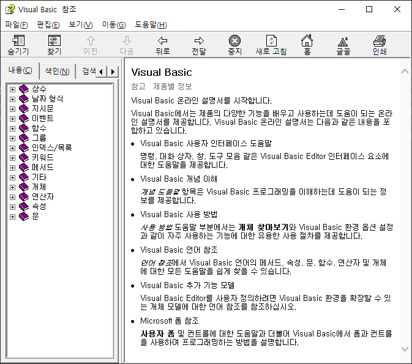412x364 pixels.
Task: Click the purple book icon beside 키워드
Action: pos(24,158)
